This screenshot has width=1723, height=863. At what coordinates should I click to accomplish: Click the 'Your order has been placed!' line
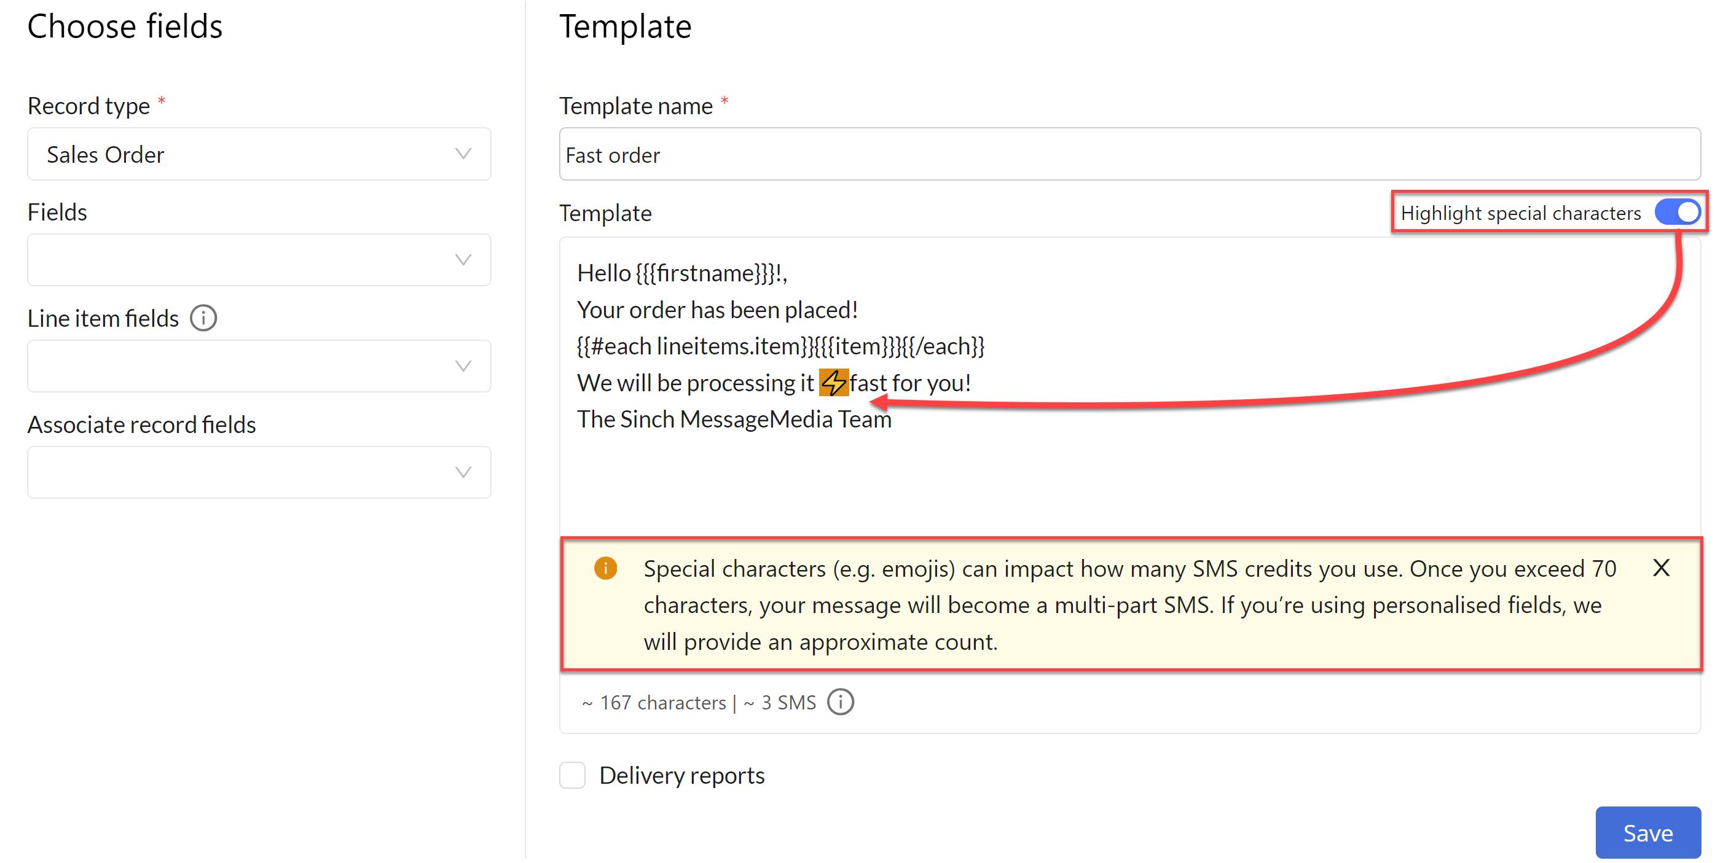pyautogui.click(x=717, y=310)
